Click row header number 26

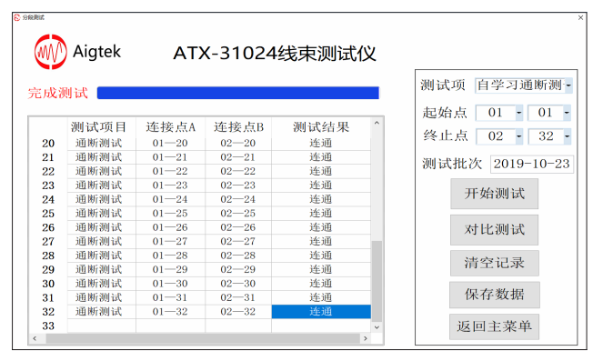point(48,228)
